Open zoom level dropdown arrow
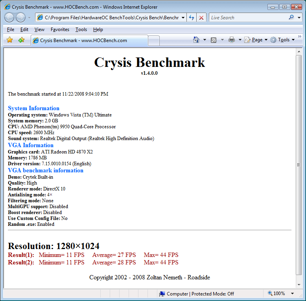 coord(292,294)
